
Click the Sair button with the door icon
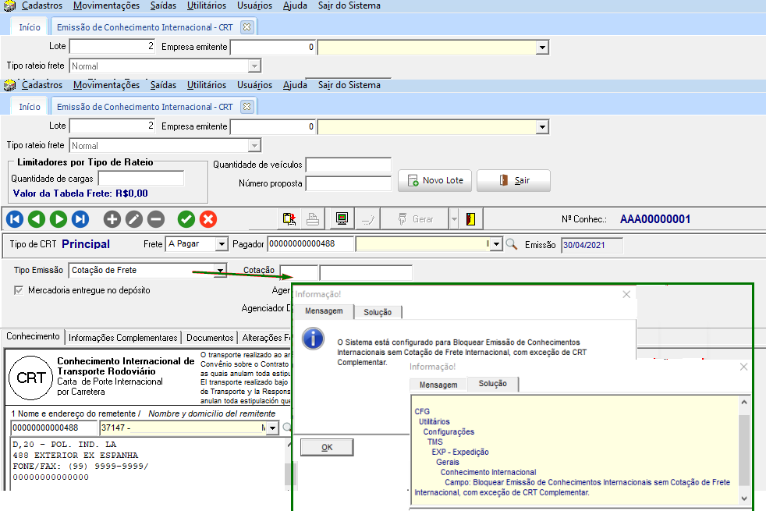[513, 180]
